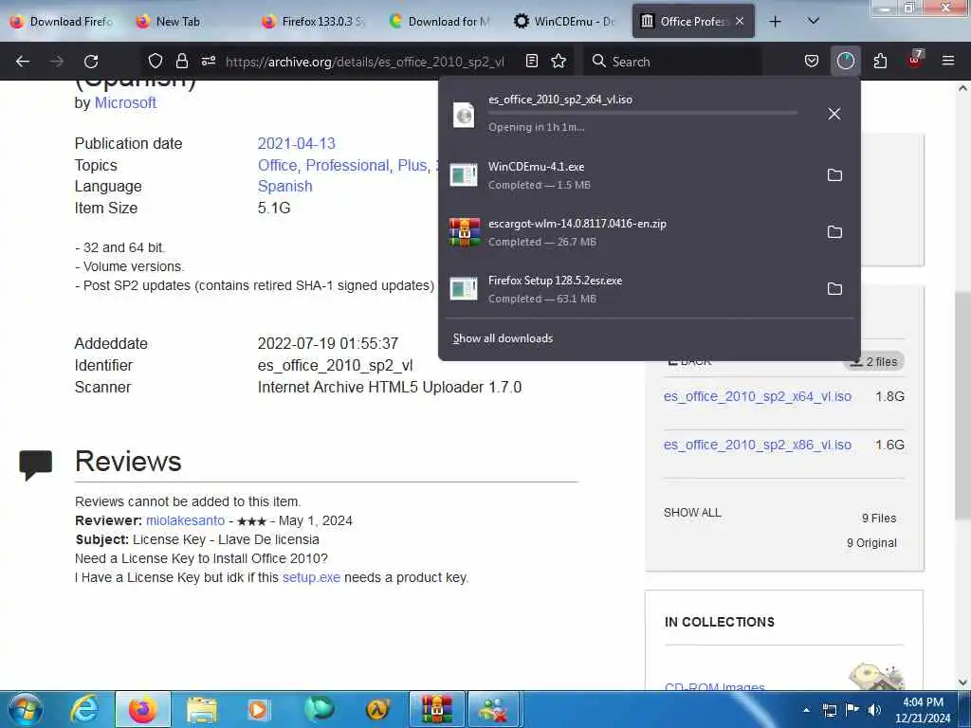Image resolution: width=971 pixels, height=728 pixels.
Task: Show hidden system tray icons
Action: coord(806,710)
